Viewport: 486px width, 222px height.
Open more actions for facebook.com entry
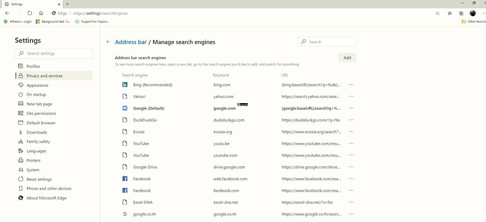(351, 190)
